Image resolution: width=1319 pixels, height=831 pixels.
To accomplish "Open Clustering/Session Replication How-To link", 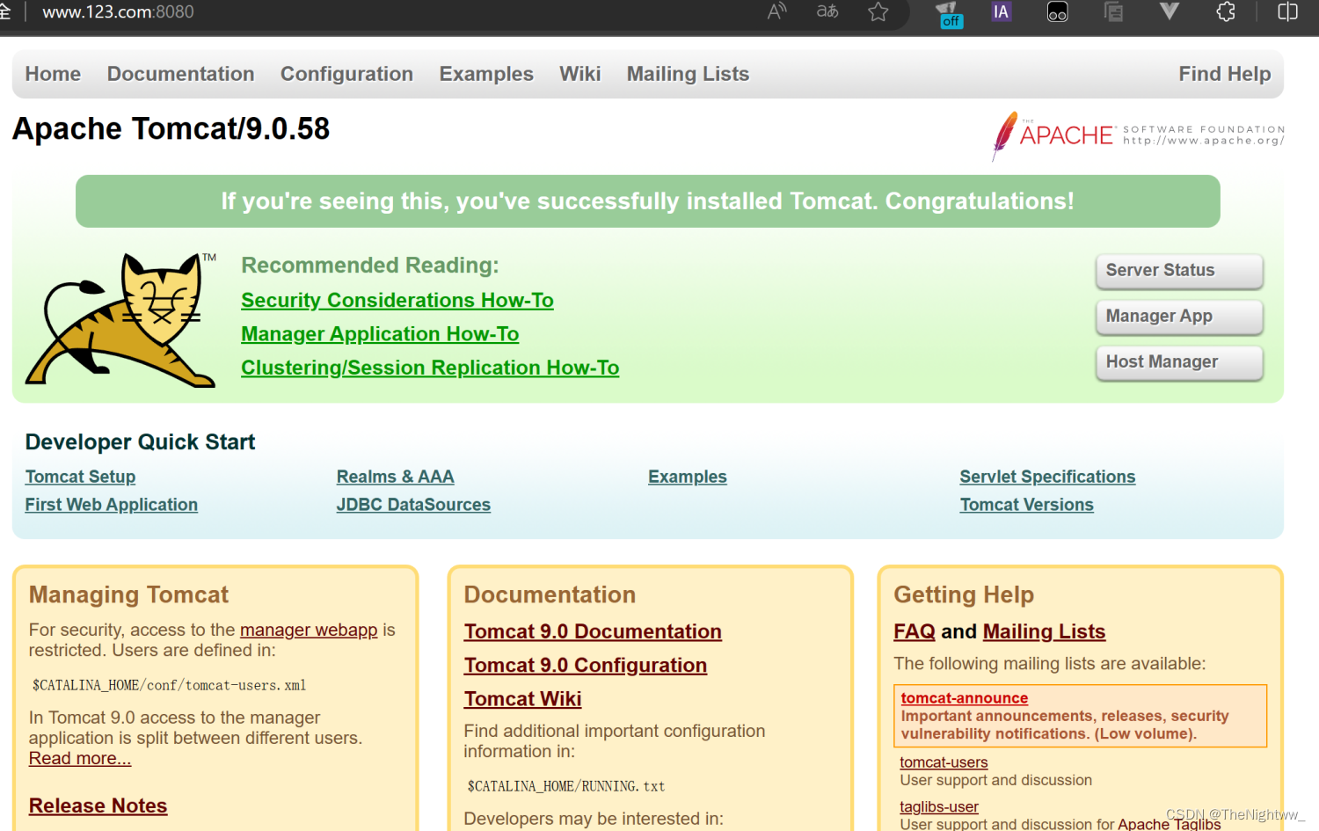I will click(430, 368).
